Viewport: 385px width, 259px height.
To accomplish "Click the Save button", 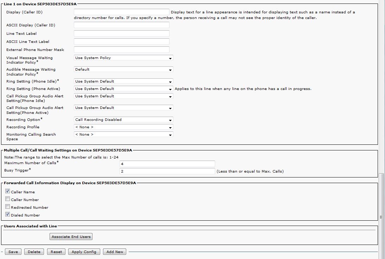I will click(x=13, y=252).
